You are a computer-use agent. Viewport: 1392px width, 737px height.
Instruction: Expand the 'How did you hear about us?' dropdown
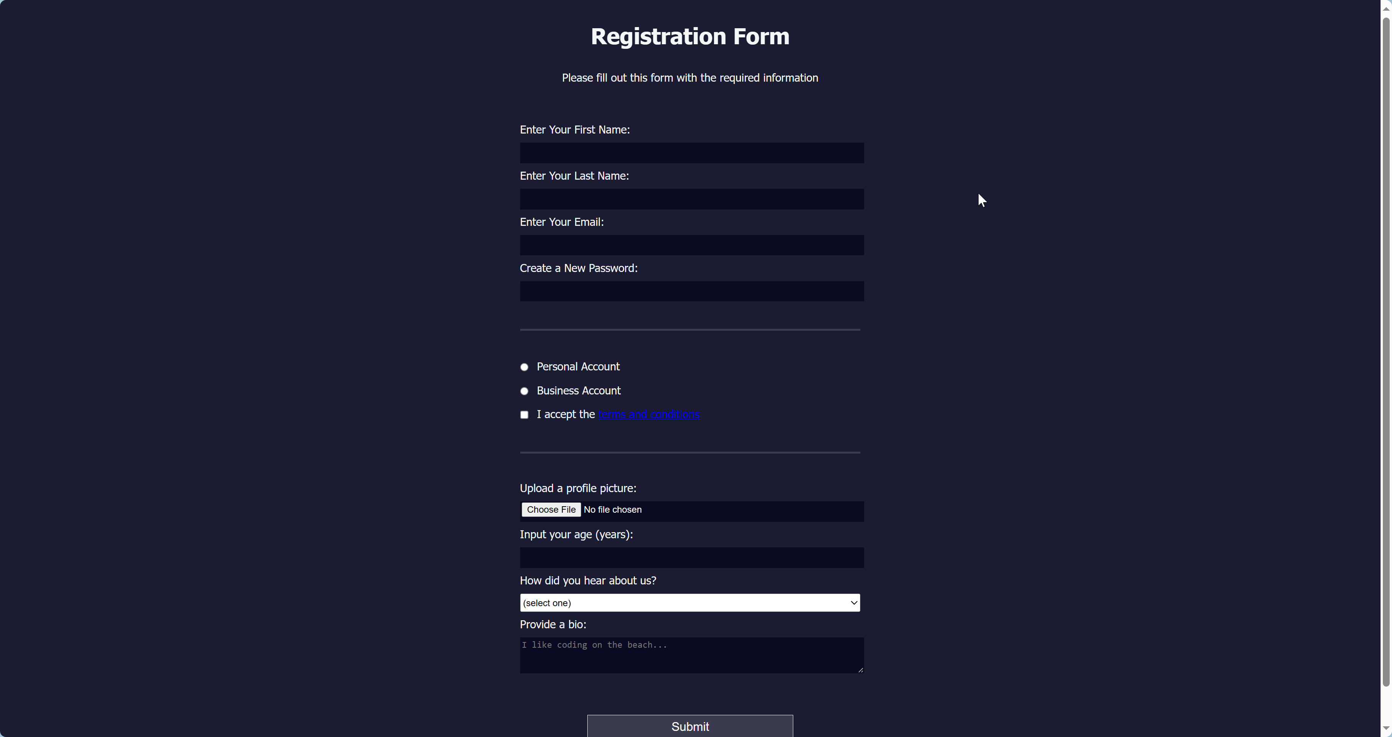pos(690,603)
